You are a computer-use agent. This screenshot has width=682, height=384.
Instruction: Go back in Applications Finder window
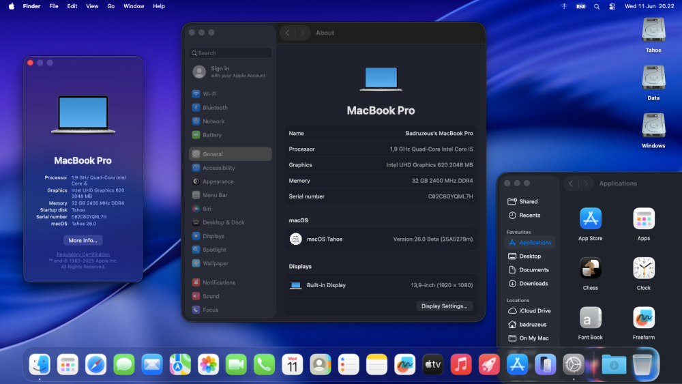click(x=571, y=183)
